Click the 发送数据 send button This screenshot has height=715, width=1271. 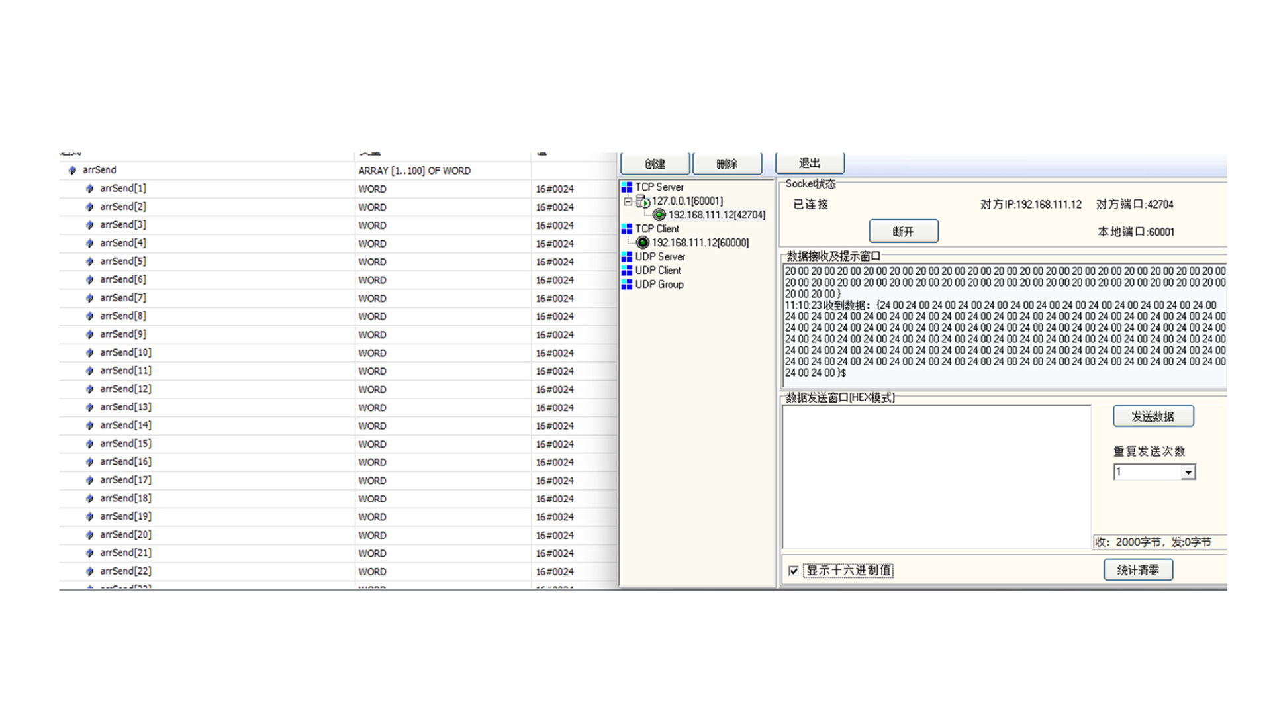click(x=1153, y=416)
